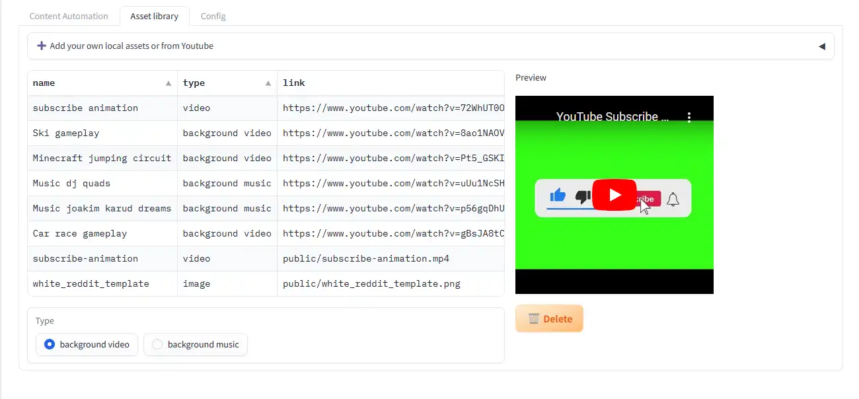The height and width of the screenshot is (399, 859).
Task: Select the Minecraft jumping circuit name cell
Action: tap(102, 159)
